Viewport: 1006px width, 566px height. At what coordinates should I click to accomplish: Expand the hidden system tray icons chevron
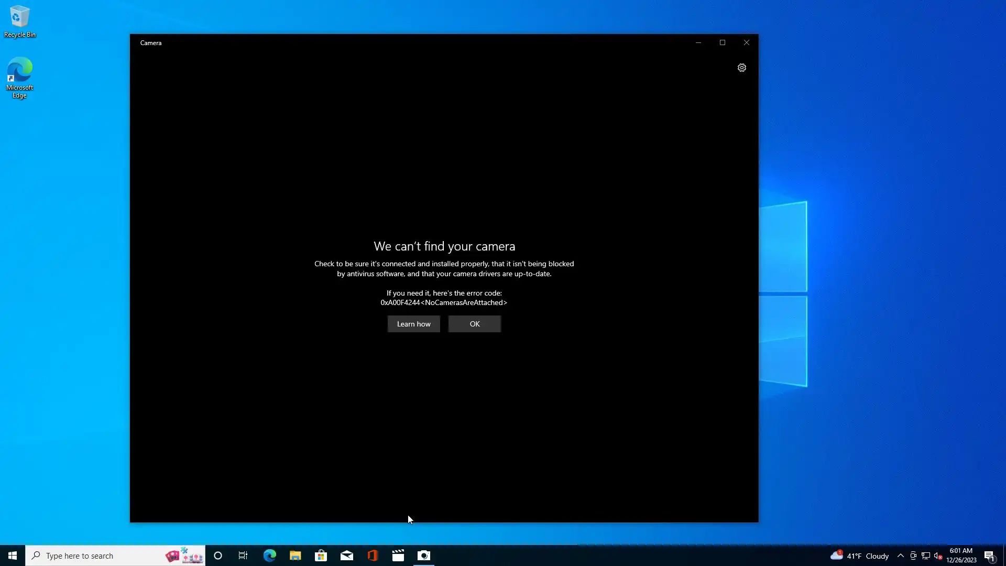[x=900, y=556]
